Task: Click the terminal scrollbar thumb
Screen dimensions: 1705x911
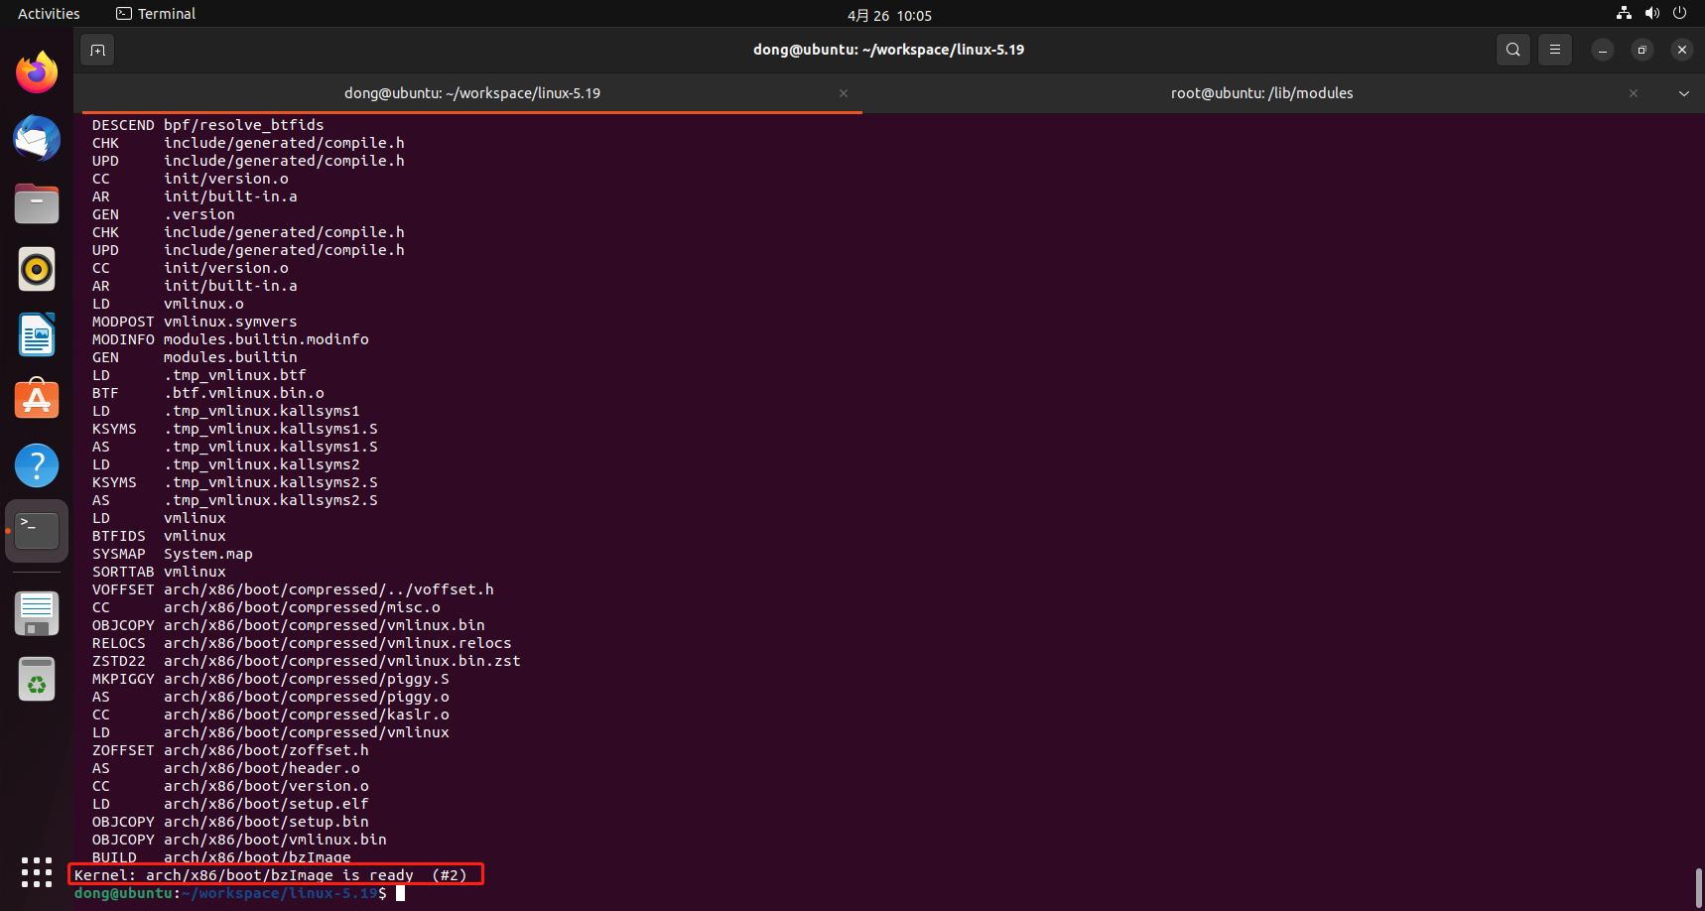Action: coord(1698,886)
